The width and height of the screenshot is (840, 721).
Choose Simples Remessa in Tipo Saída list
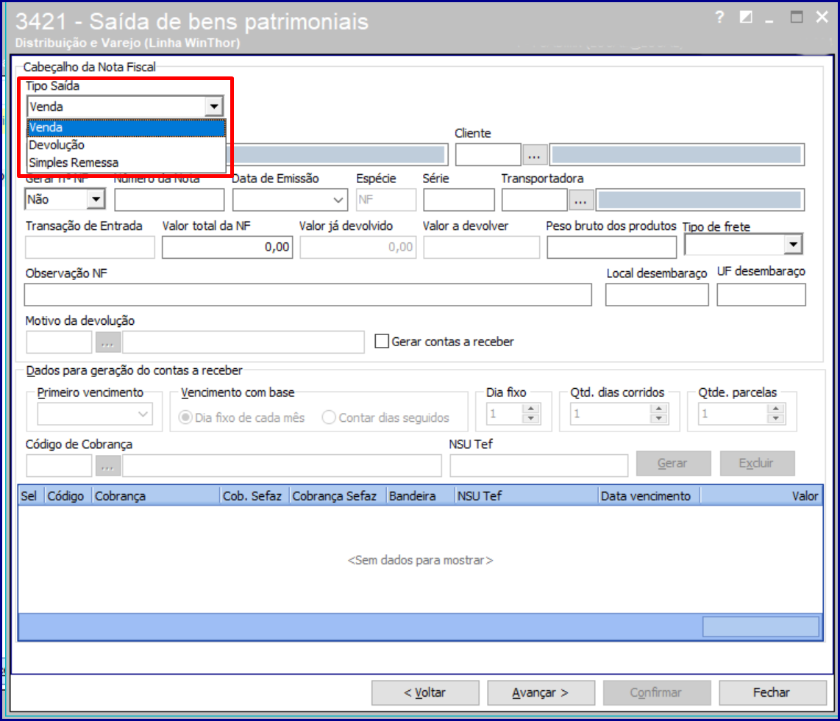(127, 162)
